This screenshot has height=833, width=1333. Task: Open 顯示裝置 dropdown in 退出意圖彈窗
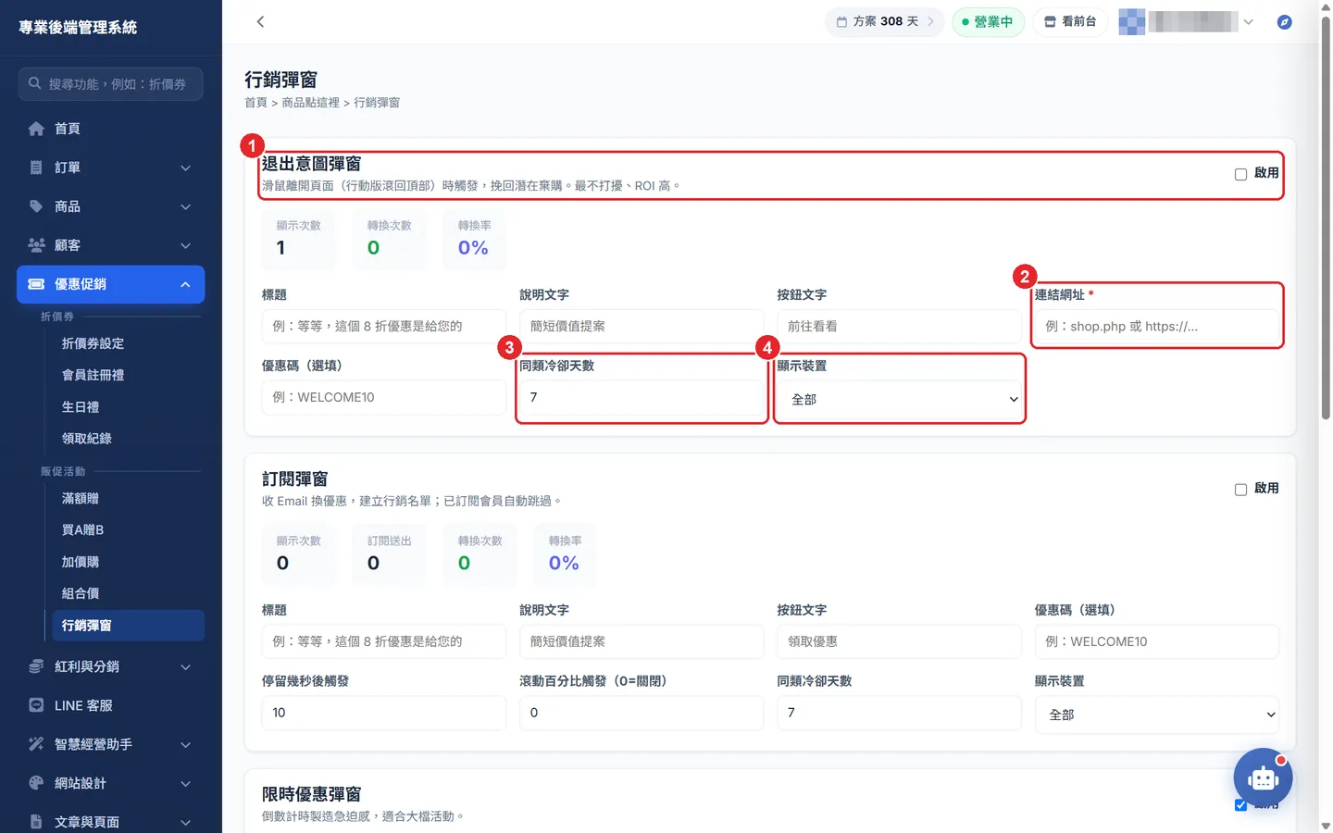click(900, 399)
